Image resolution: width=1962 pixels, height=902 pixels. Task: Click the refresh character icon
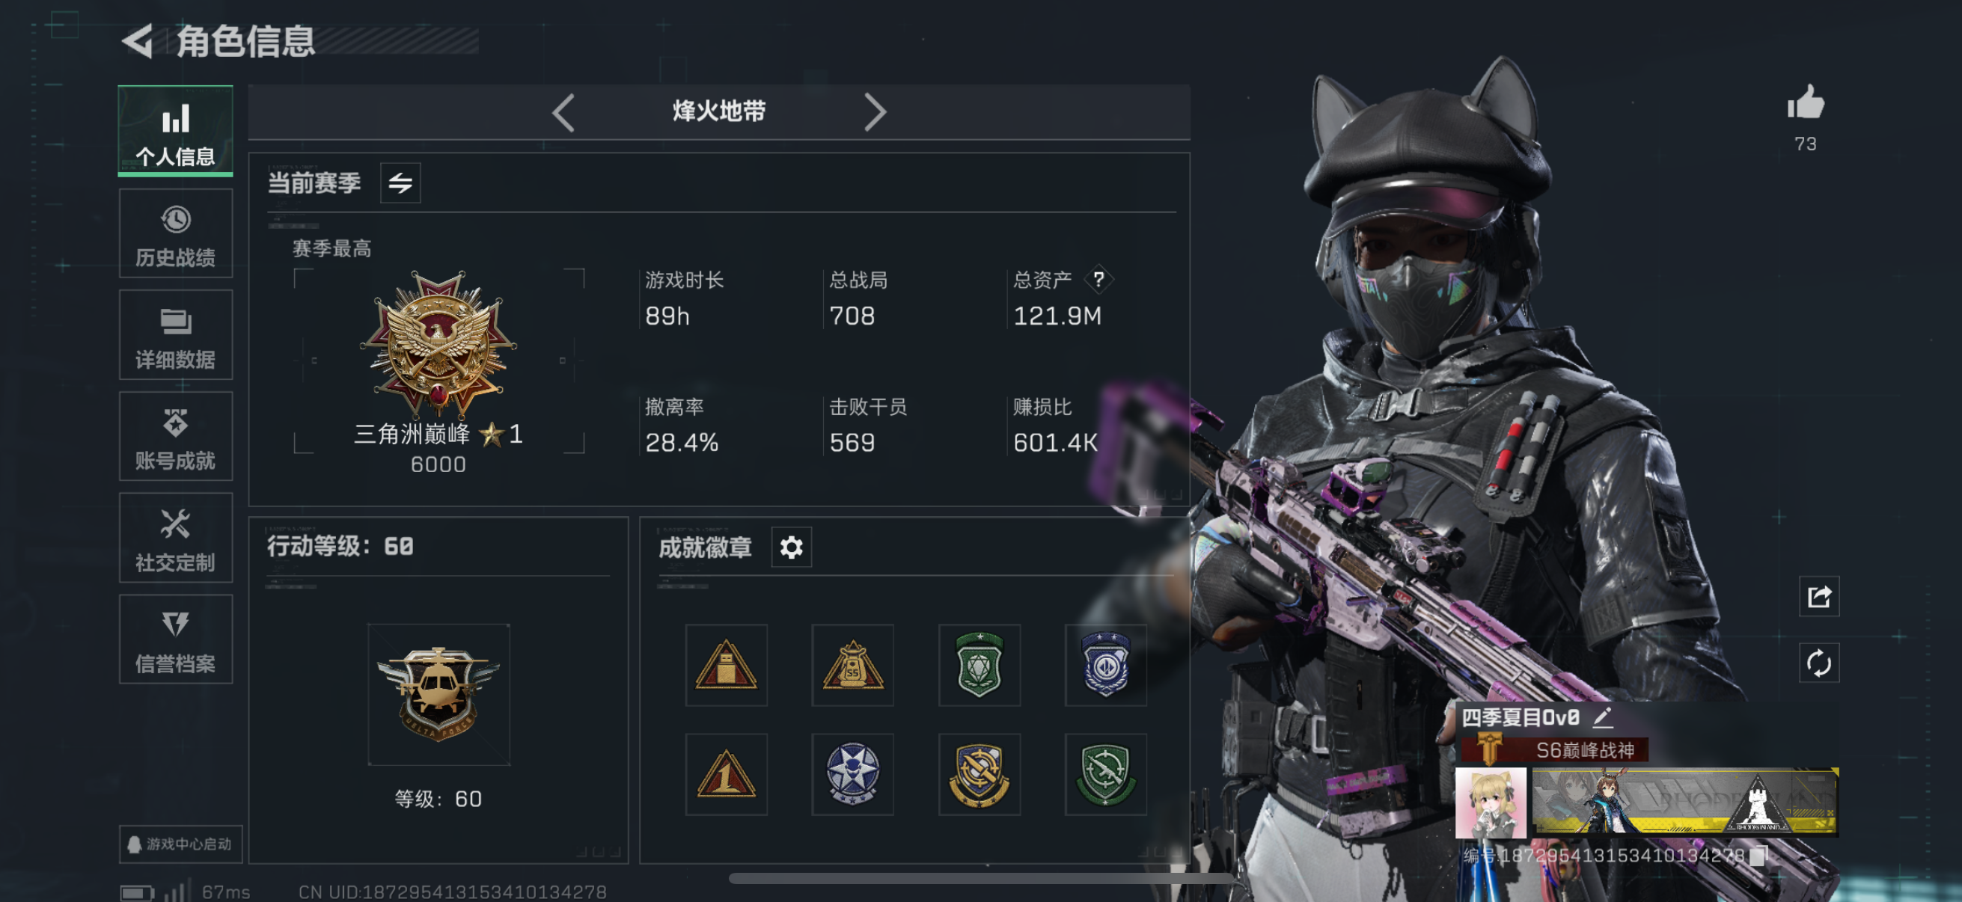pyautogui.click(x=1819, y=662)
